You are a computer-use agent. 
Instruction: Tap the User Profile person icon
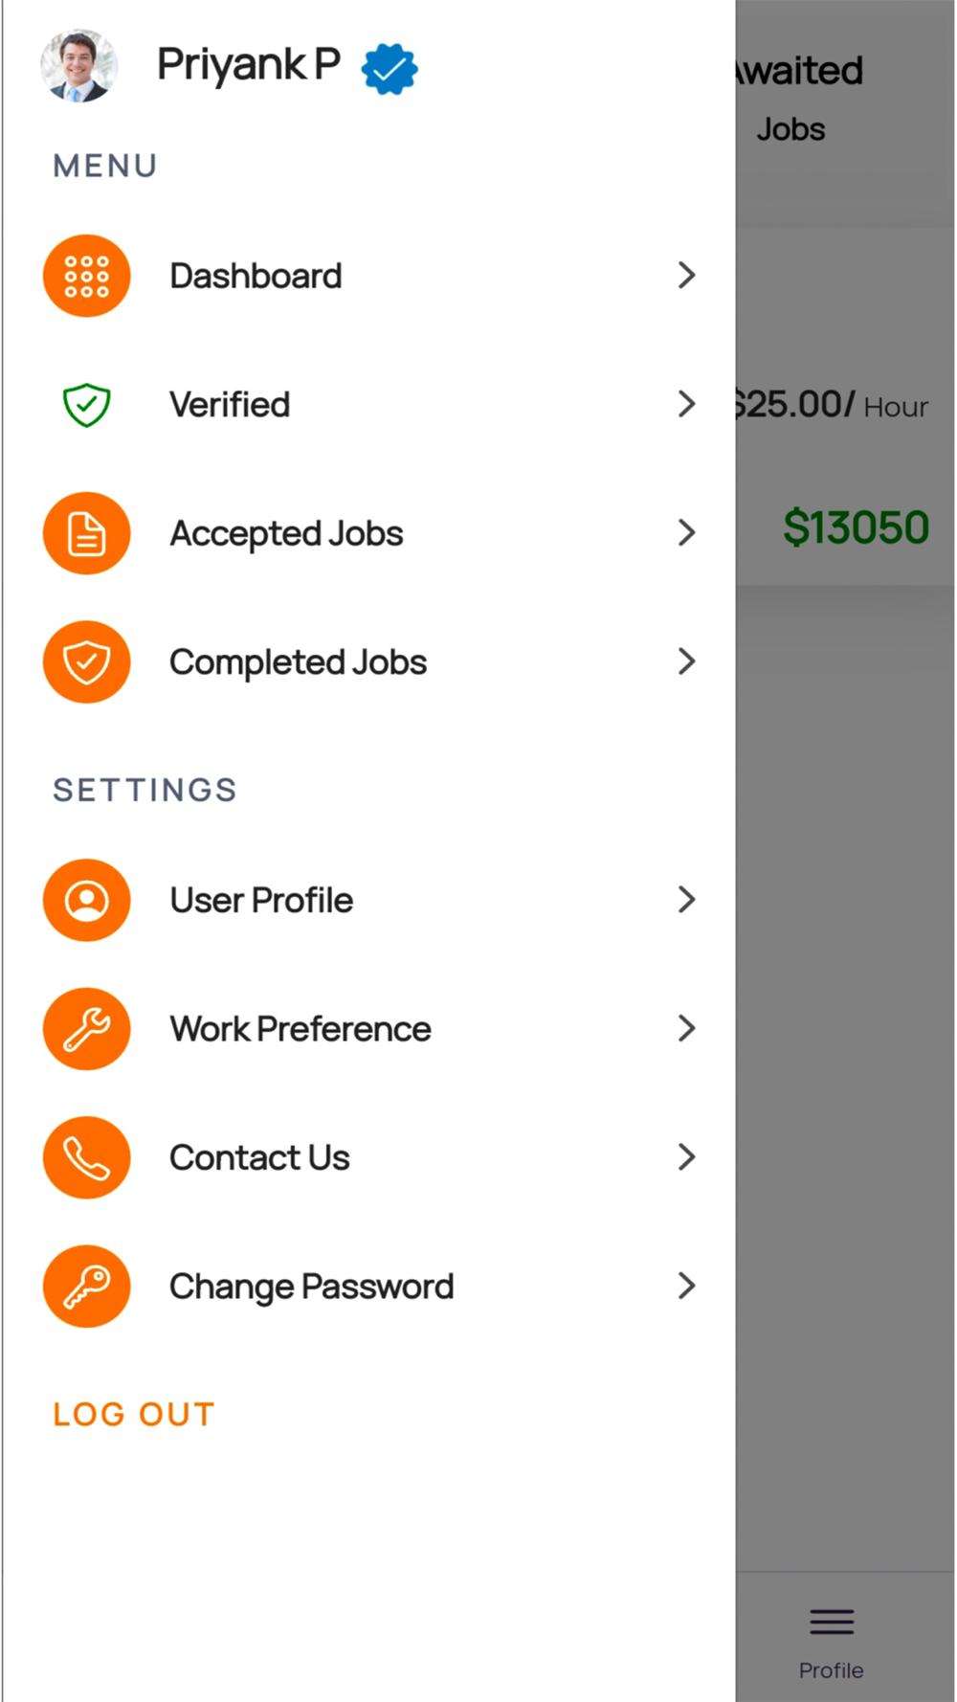pos(86,900)
